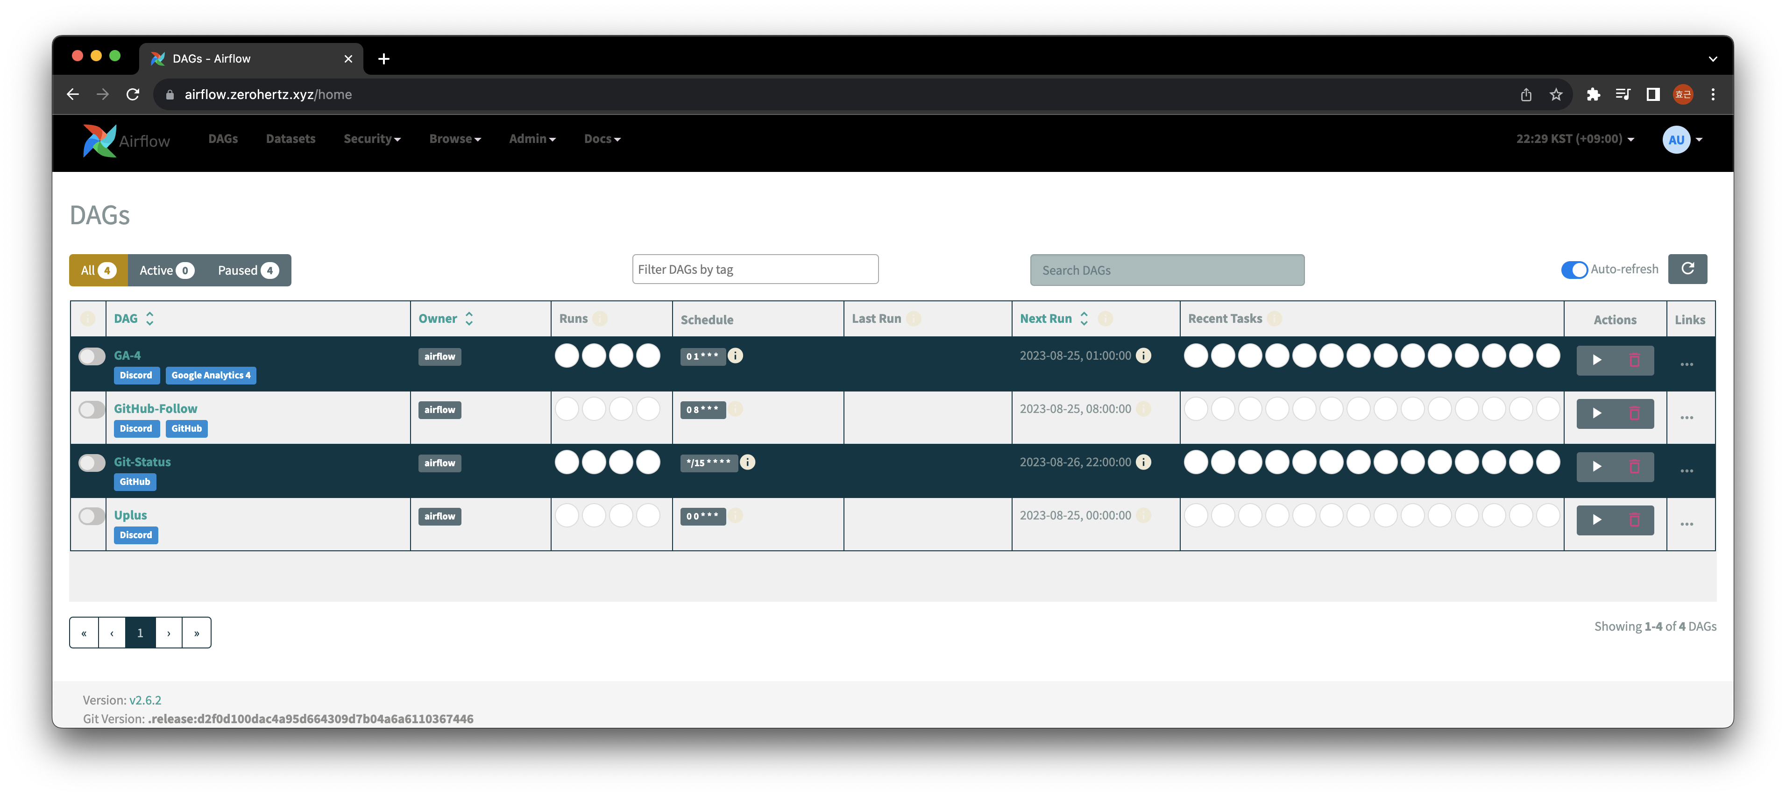Open the DAGs menu item
This screenshot has height=797, width=1786.
click(x=223, y=139)
